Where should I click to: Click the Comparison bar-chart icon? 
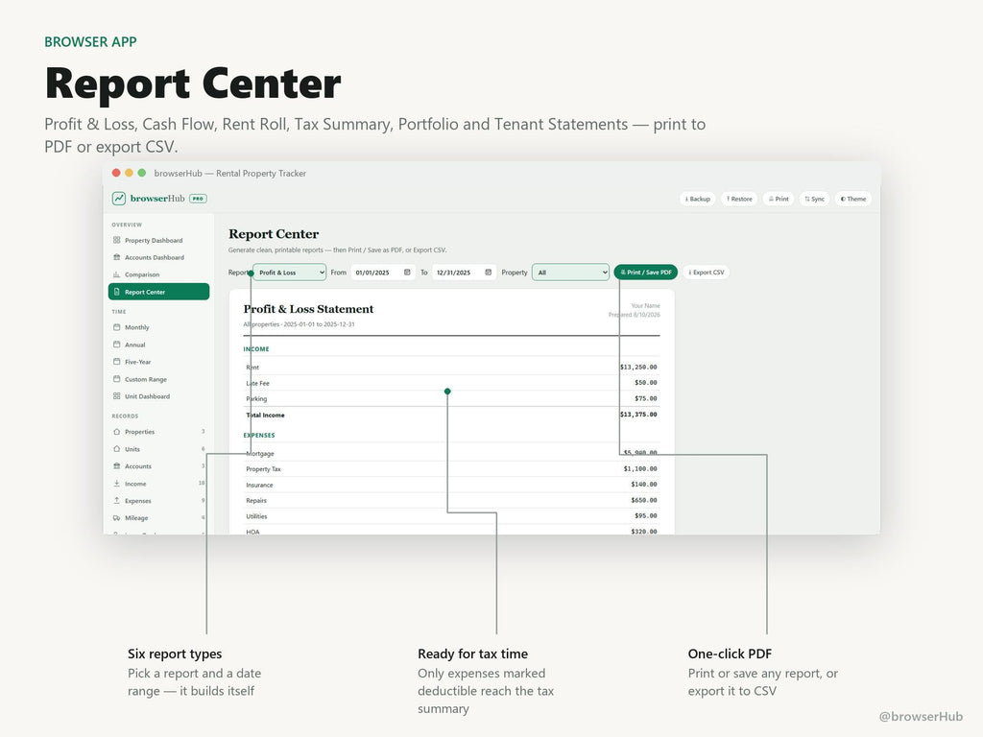116,274
